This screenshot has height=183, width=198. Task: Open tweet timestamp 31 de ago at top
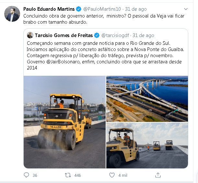pos(136,9)
